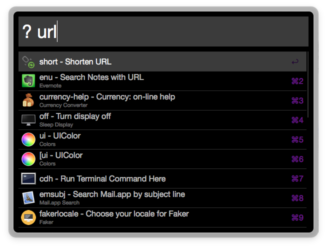This screenshot has width=327, height=248.
Task: Pick 'off - Turn display off' result
Action: 75,116
